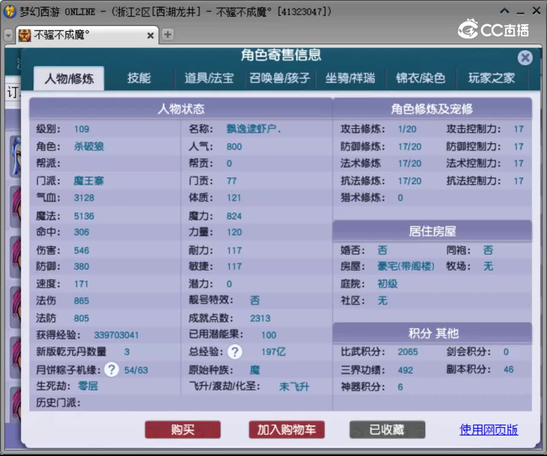Close the 不骚不成魔° tab
The width and height of the screenshot is (547, 456).
tap(150, 35)
